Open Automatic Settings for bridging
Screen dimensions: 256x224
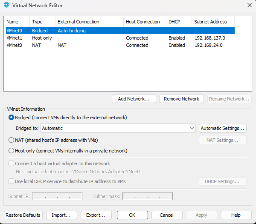point(222,128)
